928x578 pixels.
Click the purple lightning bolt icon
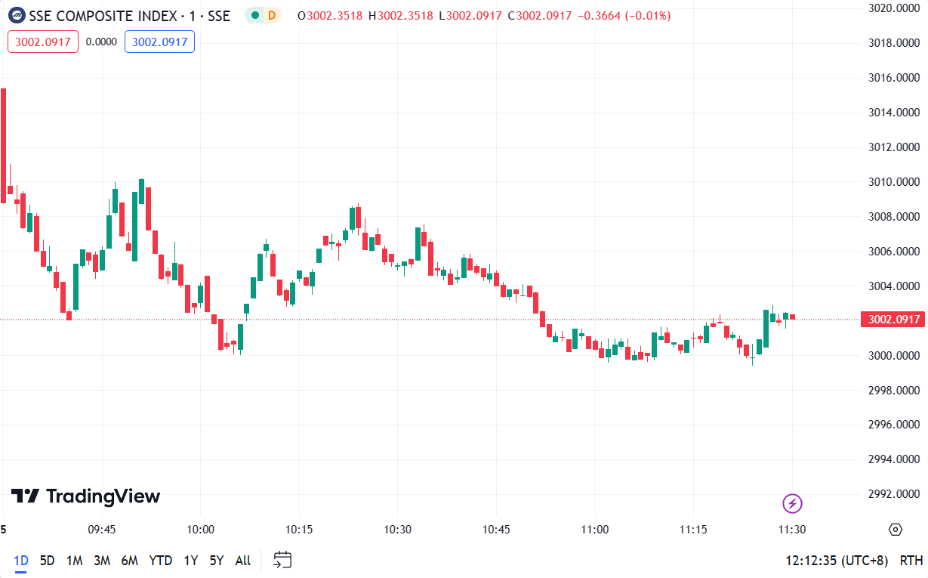pyautogui.click(x=791, y=503)
